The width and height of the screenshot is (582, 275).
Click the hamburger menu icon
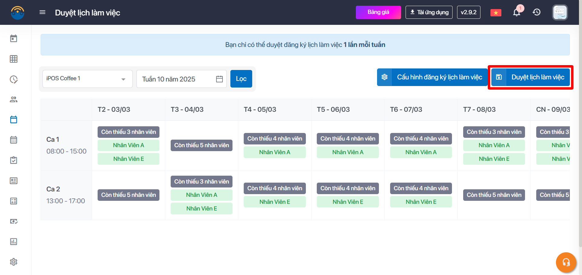coord(42,12)
